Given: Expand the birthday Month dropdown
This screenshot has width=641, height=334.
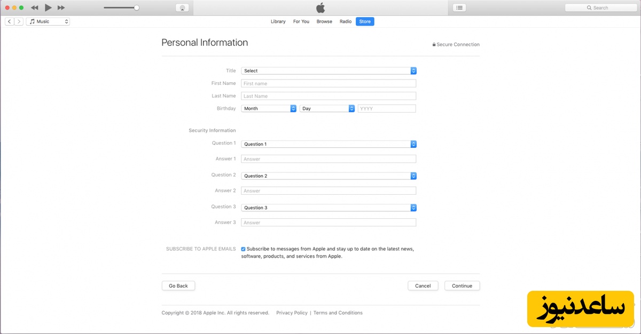Looking at the screenshot, I should [x=269, y=108].
